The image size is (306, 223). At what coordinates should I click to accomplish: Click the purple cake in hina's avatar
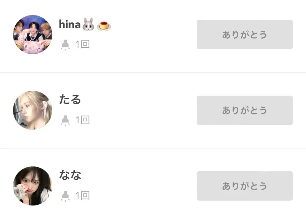(32, 46)
